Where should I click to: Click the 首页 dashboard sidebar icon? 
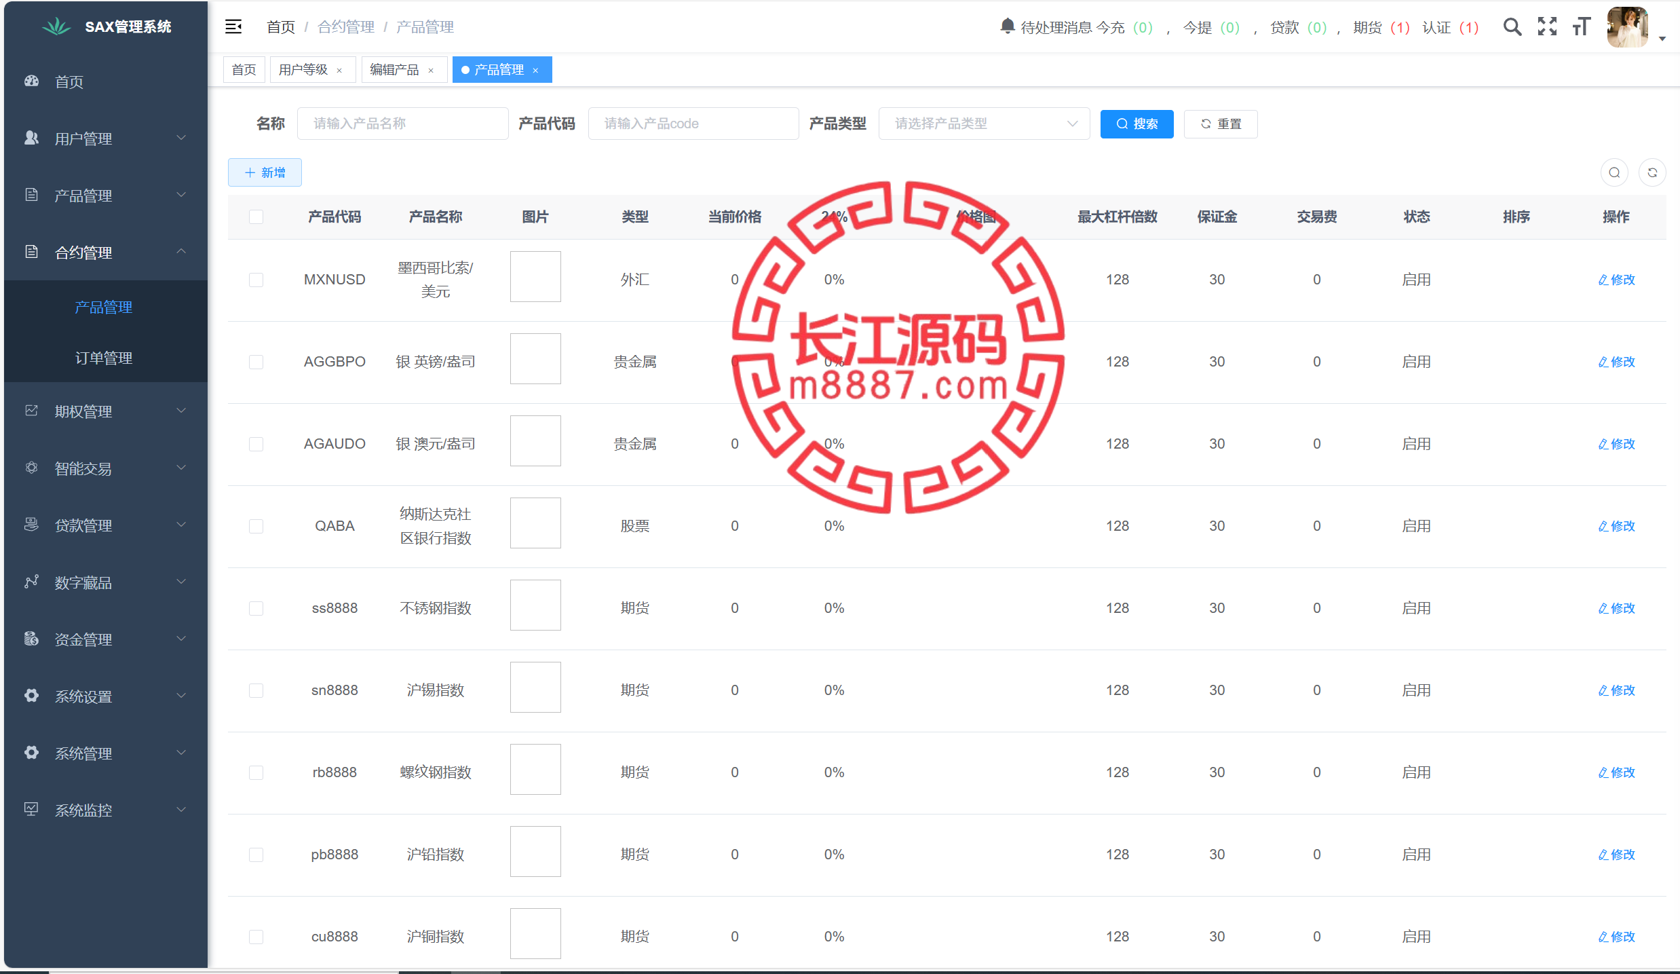[x=31, y=81]
